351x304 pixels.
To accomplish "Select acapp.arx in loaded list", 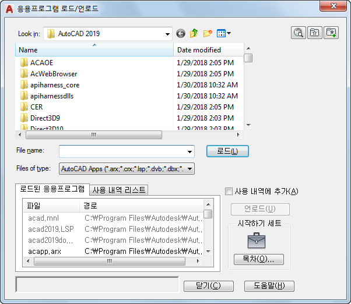I will pyautogui.click(x=44, y=252).
